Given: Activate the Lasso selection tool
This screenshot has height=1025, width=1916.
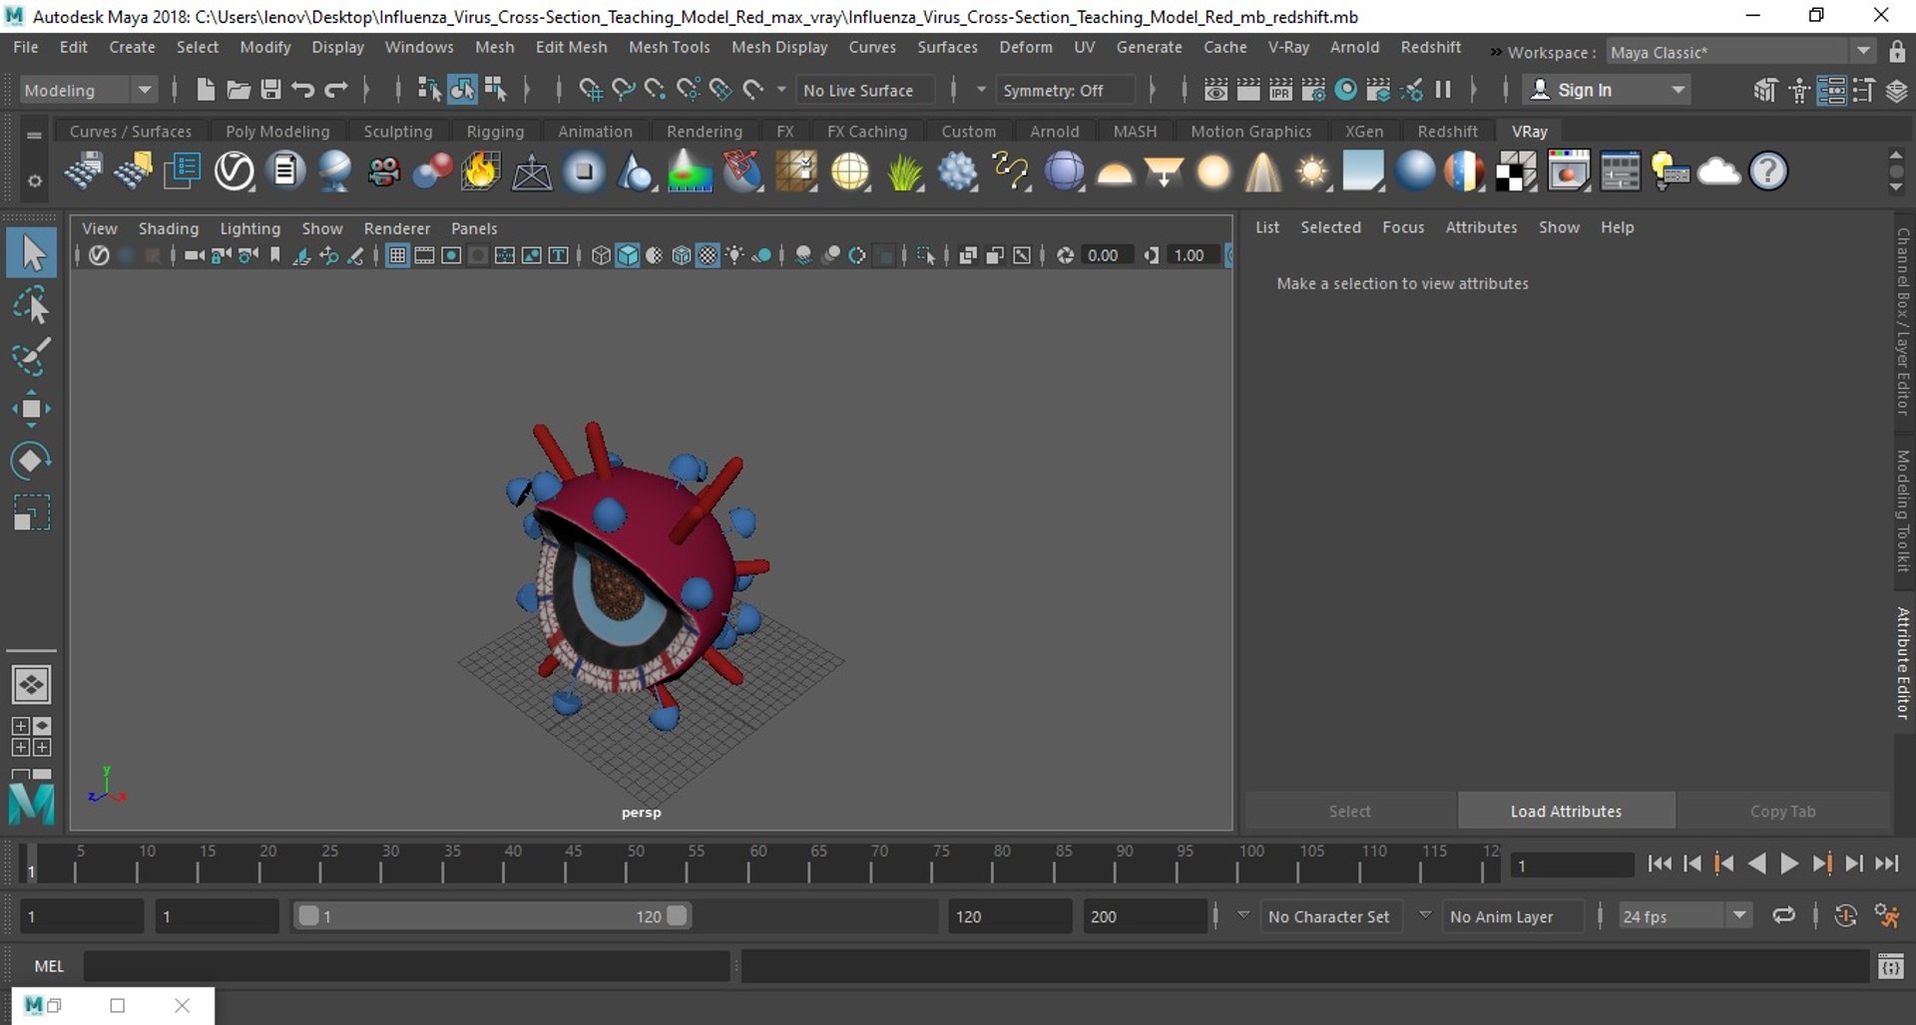Looking at the screenshot, I should [32, 305].
